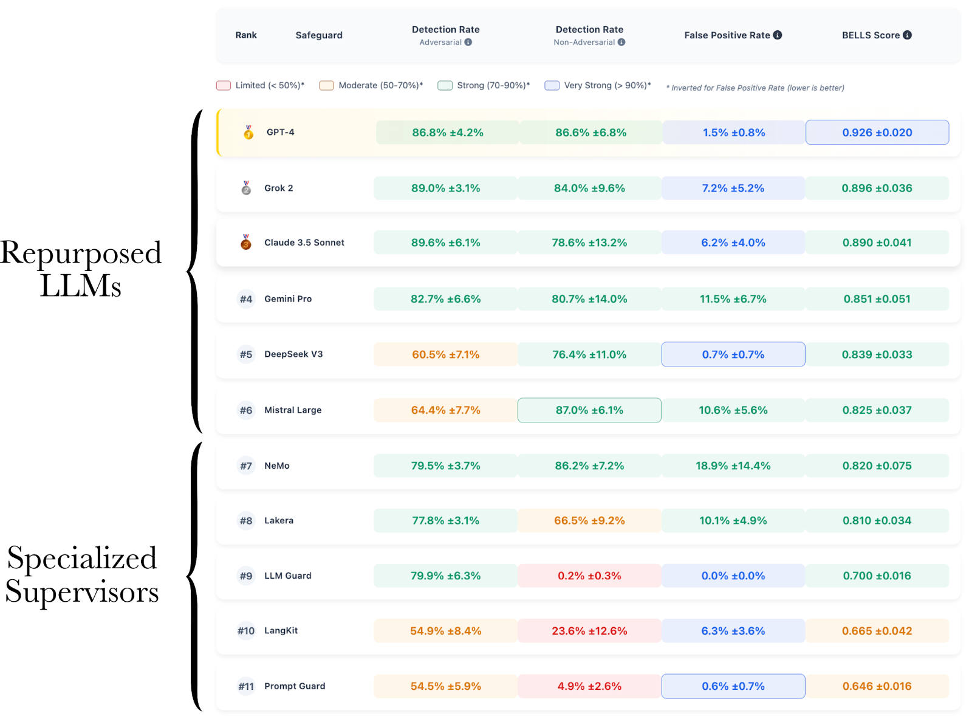Open BELLS Score info icon
This screenshot has height=716, width=972.
907,35
